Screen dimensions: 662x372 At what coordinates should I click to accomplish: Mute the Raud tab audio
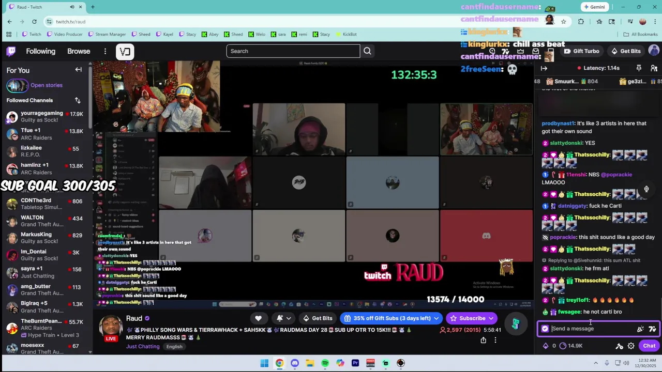(72, 7)
